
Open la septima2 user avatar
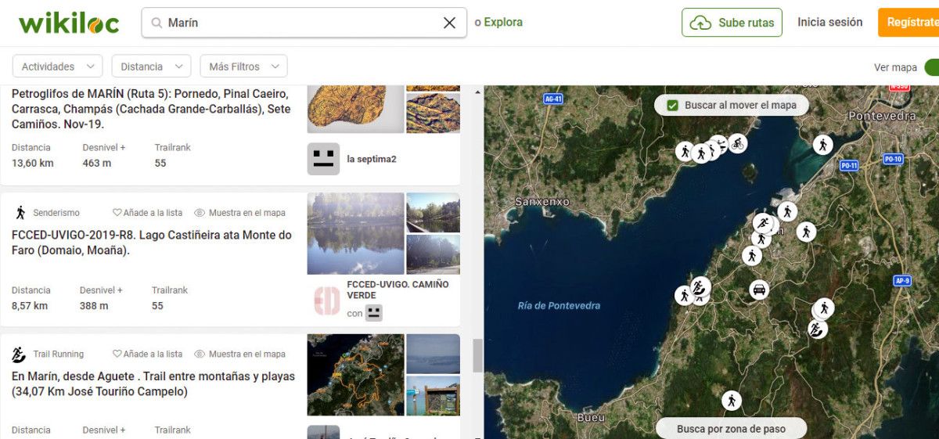[323, 159]
